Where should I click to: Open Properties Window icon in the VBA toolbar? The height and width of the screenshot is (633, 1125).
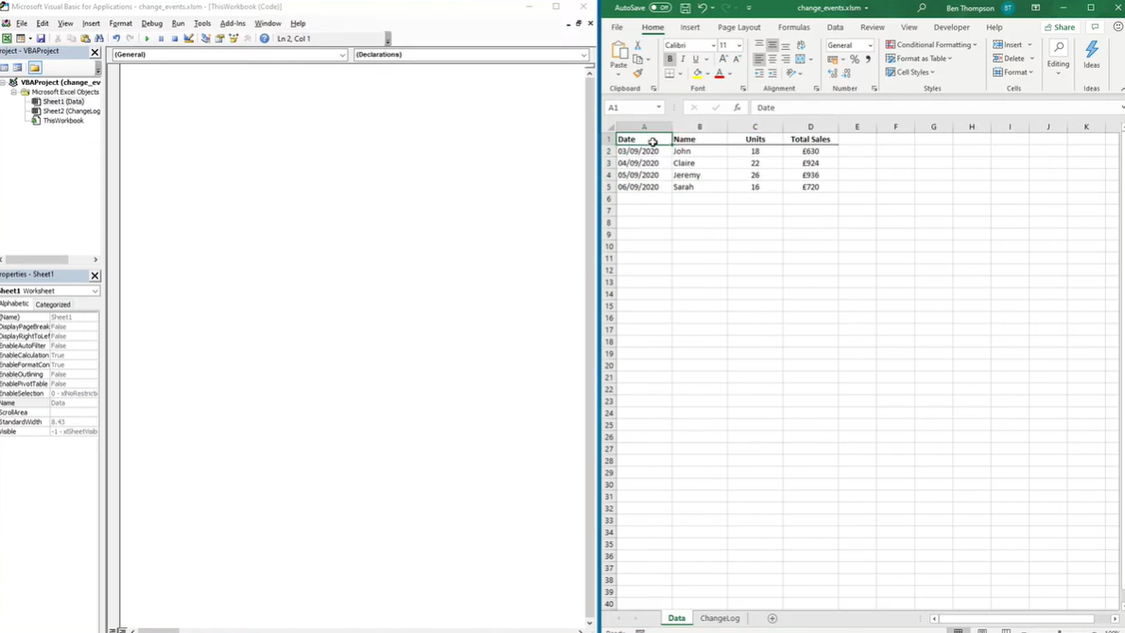pos(219,39)
